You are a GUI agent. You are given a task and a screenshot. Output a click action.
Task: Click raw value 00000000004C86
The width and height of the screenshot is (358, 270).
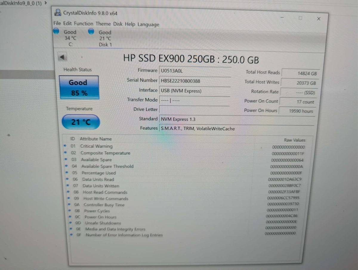[x=282, y=216]
